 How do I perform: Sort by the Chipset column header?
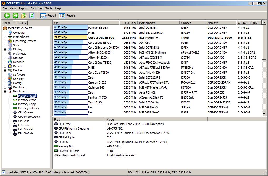(x=193, y=23)
